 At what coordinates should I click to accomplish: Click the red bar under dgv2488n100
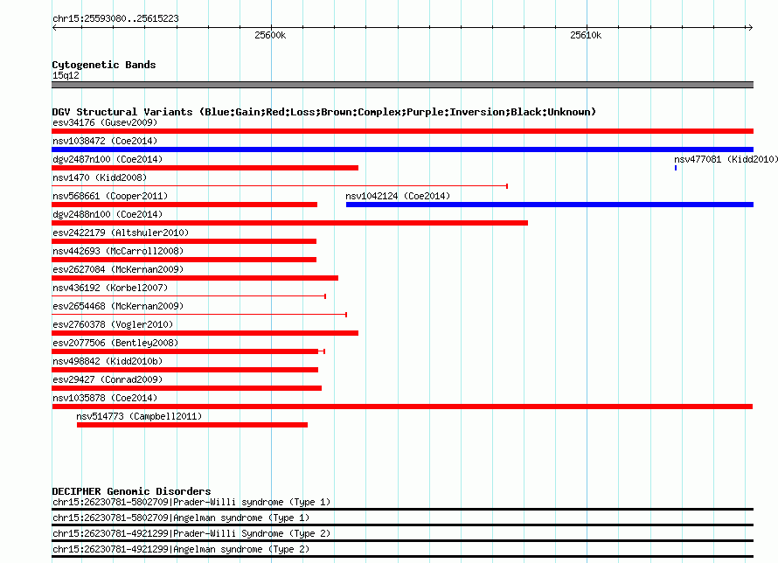click(x=289, y=223)
